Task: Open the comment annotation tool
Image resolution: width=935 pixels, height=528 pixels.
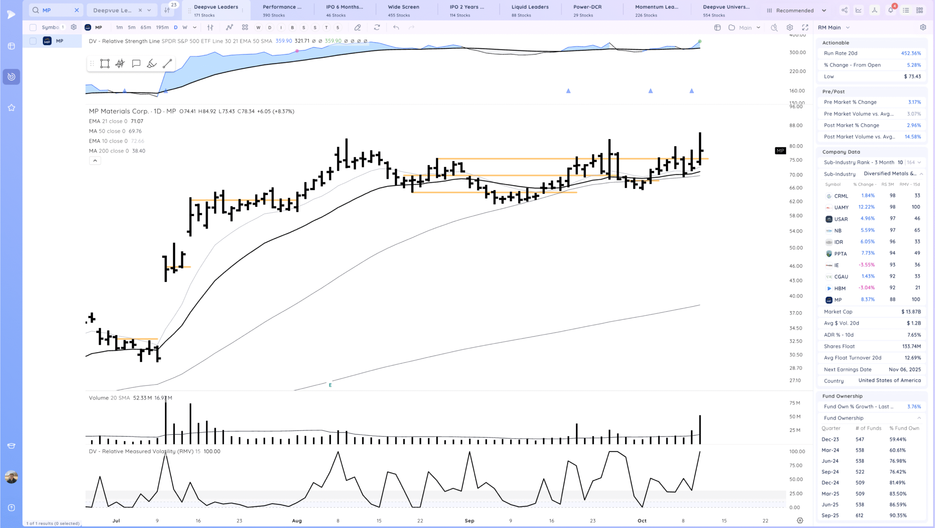Action: coord(136,64)
